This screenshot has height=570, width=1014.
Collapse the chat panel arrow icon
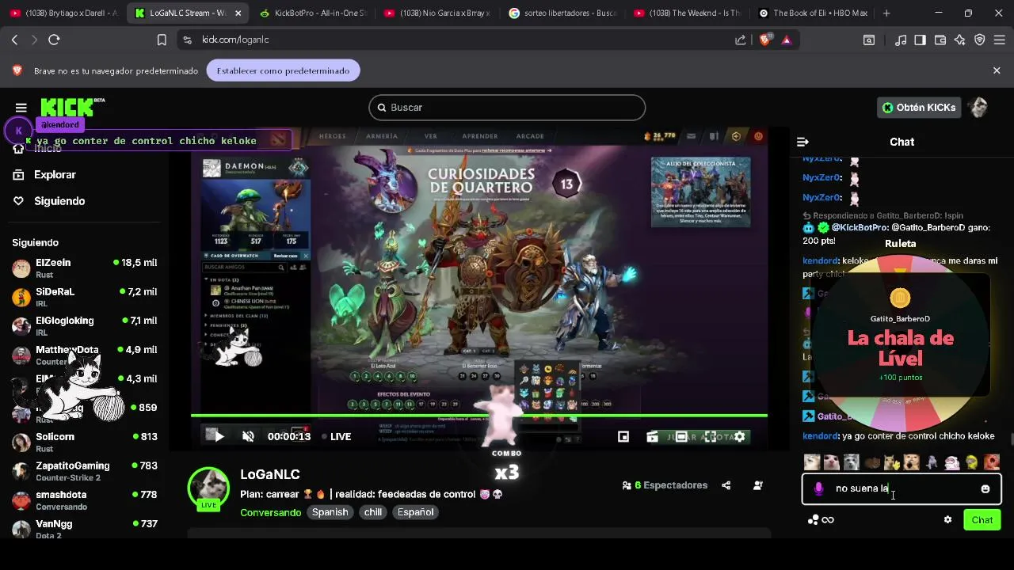(802, 142)
